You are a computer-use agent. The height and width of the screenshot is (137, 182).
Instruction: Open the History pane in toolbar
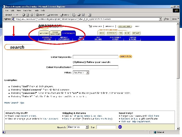click(65, 15)
